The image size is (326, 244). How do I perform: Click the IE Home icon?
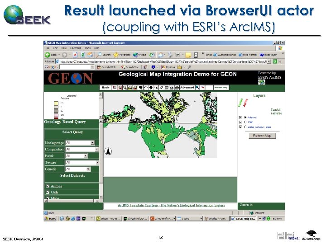click(x=90, y=55)
